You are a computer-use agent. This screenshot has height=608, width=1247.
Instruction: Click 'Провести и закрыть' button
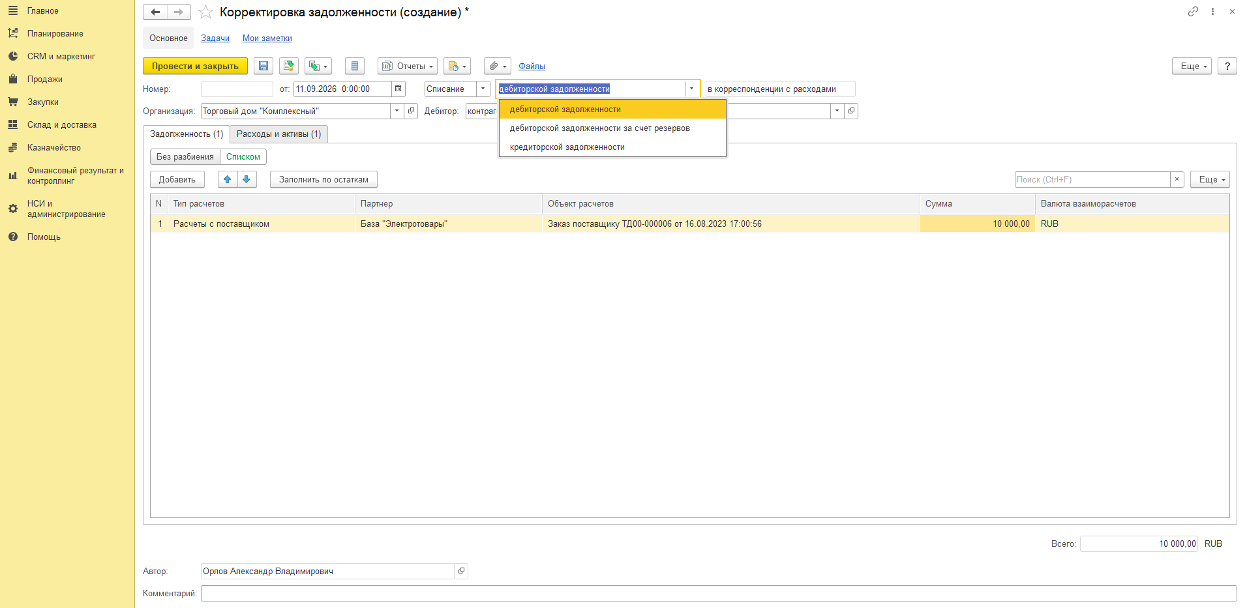[x=195, y=66]
